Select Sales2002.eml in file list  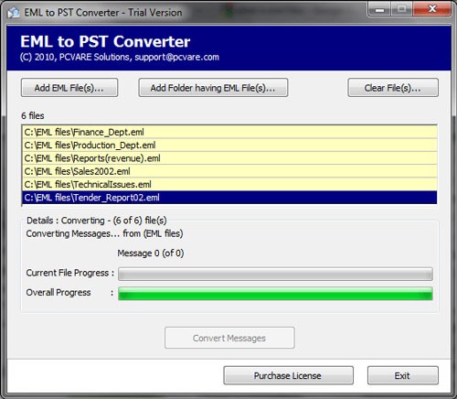tap(229, 171)
